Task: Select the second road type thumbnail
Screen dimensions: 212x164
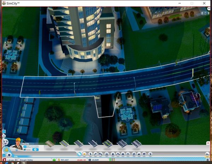Action: (64, 144)
